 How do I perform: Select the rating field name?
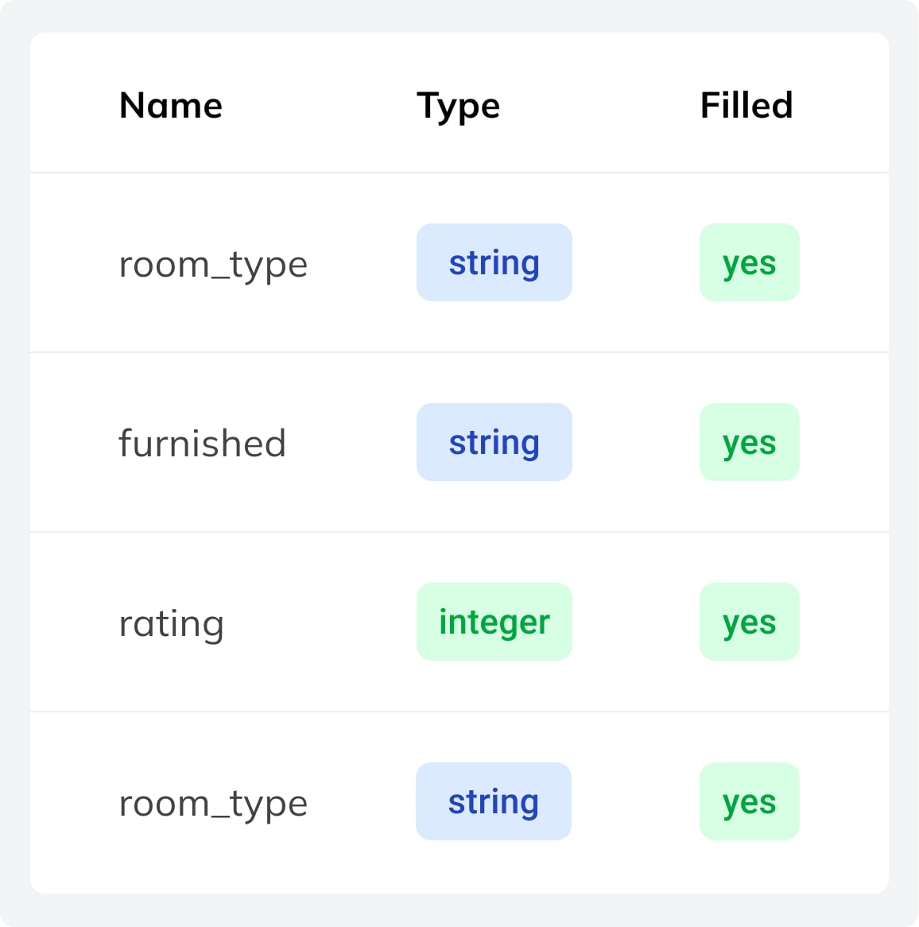[x=171, y=623]
